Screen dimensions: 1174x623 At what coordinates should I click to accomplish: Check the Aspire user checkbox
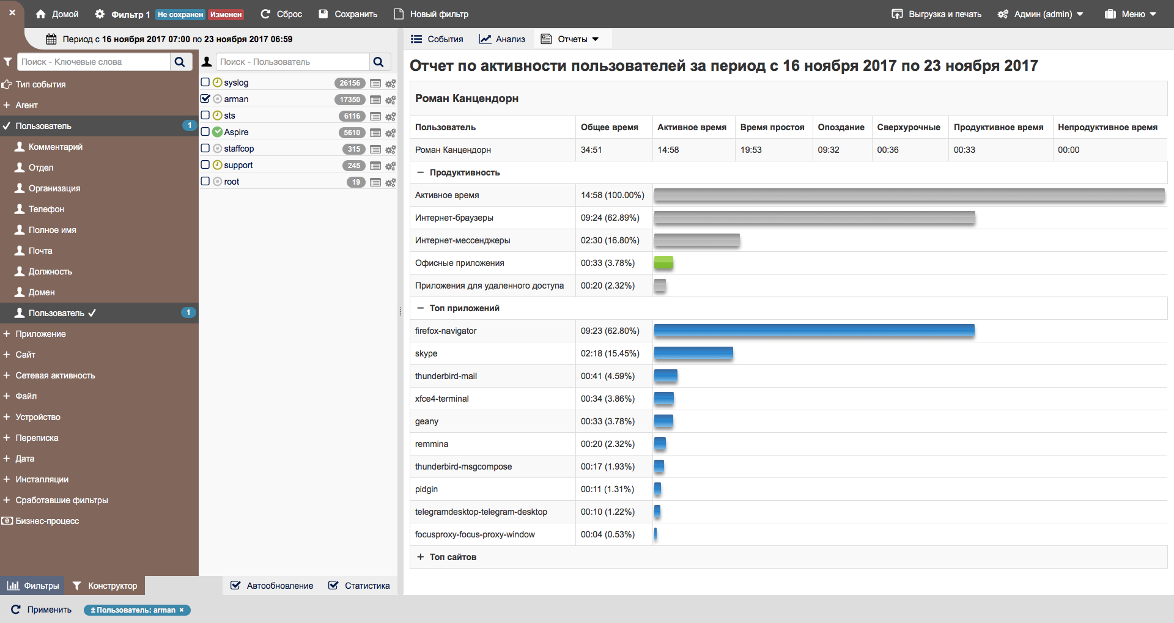(205, 131)
